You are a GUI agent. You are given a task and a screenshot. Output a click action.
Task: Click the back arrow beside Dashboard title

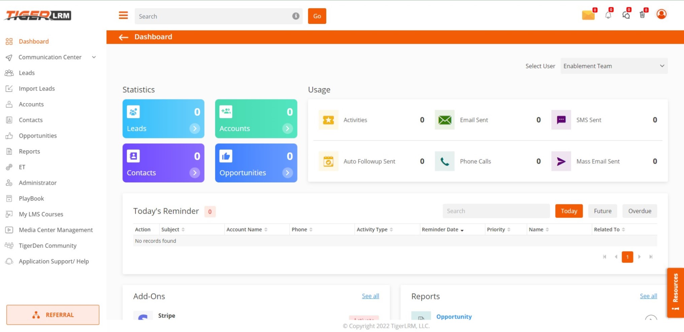pyautogui.click(x=124, y=37)
